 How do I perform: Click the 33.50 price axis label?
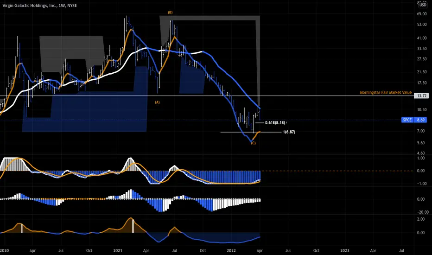(421, 49)
